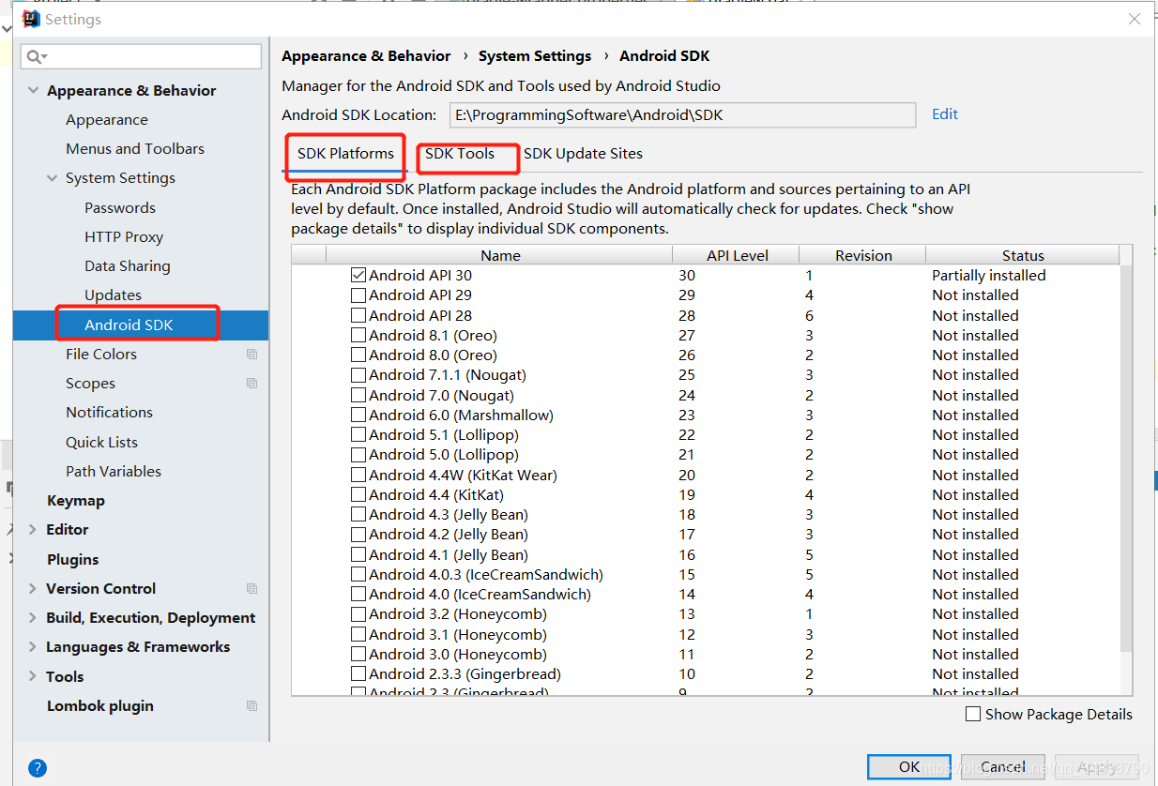Screen dimensions: 1158x786
Task: Tick the Android API 28 checkbox
Action: [x=358, y=315]
